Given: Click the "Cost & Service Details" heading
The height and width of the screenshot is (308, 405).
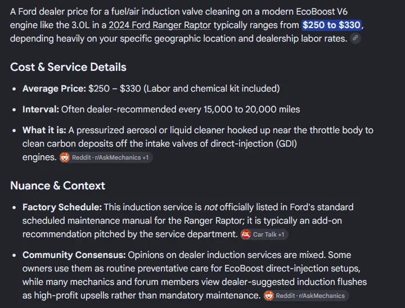Looking at the screenshot, I should pyautogui.click(x=68, y=67).
